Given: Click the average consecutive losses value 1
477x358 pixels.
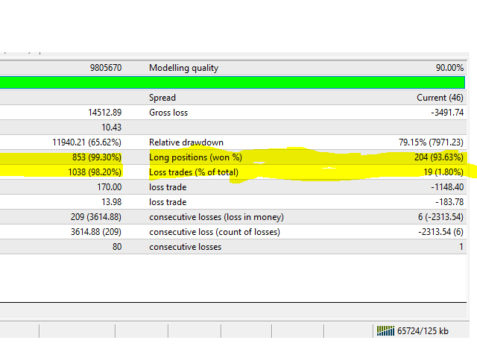Looking at the screenshot, I should (x=461, y=247).
